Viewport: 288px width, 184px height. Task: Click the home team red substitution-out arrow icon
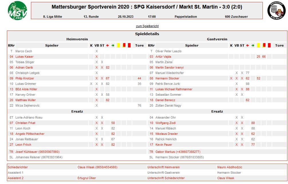pyautogui.click(x=108, y=45)
